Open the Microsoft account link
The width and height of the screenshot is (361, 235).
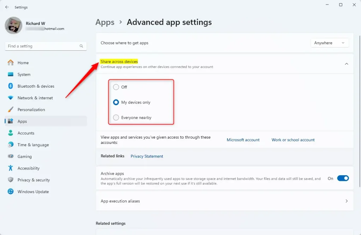(243, 140)
